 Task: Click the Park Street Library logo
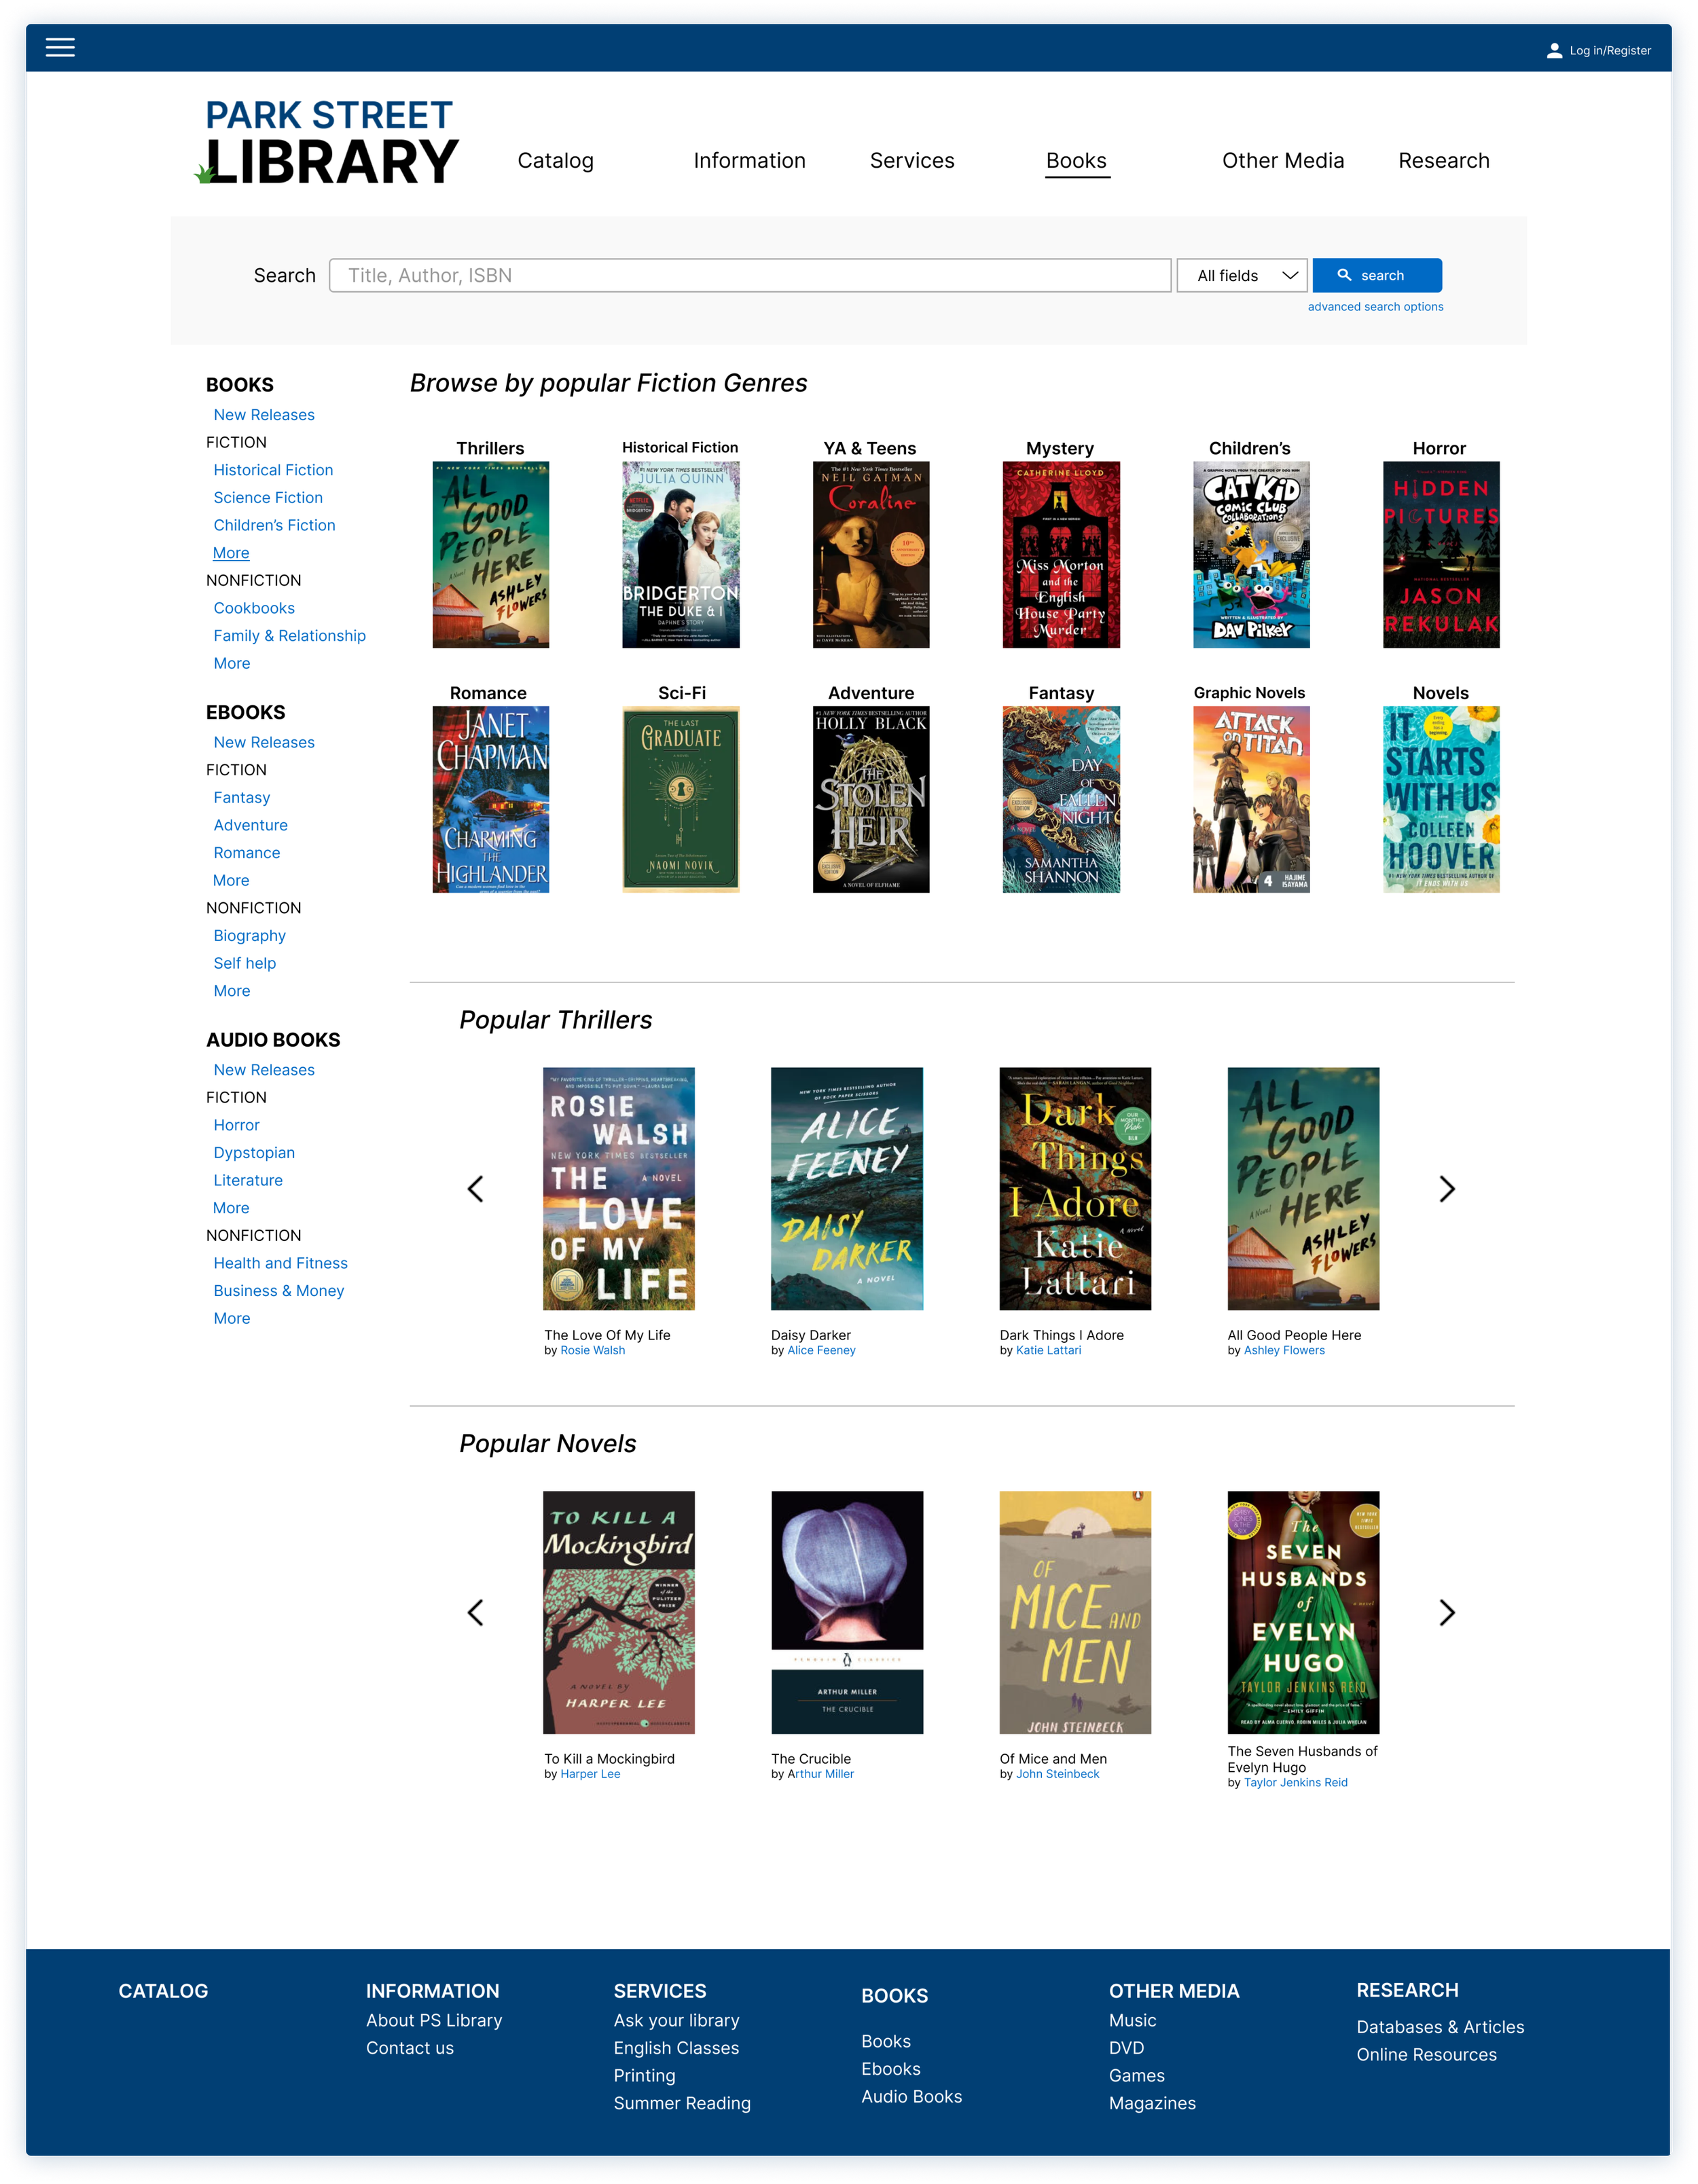click(x=327, y=143)
